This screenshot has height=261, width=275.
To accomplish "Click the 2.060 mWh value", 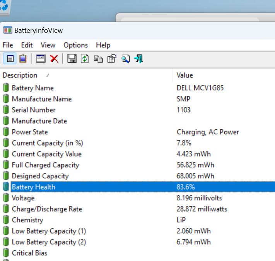I will coord(193,231).
